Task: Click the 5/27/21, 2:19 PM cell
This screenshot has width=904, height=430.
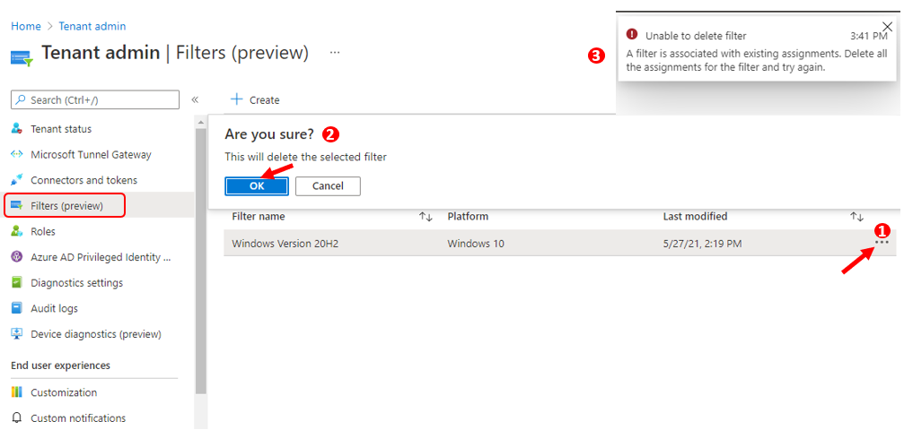Action: click(702, 244)
